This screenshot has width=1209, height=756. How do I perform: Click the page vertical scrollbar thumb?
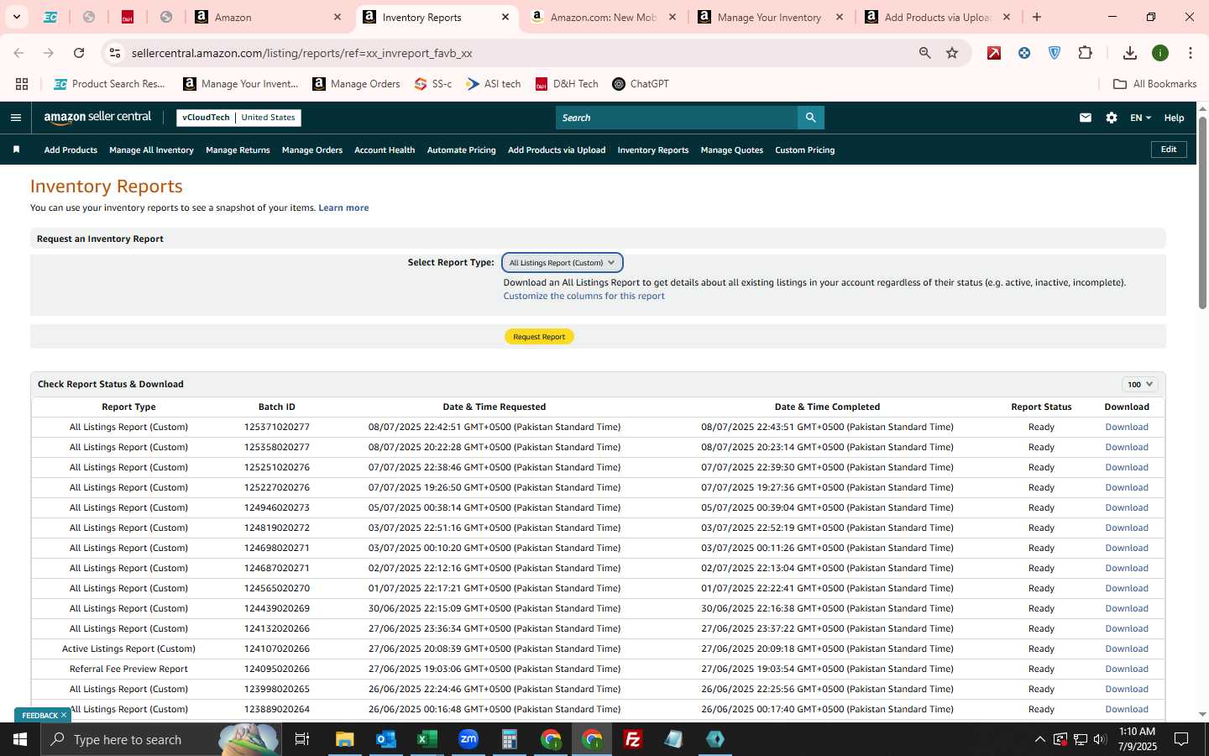(x=1202, y=212)
